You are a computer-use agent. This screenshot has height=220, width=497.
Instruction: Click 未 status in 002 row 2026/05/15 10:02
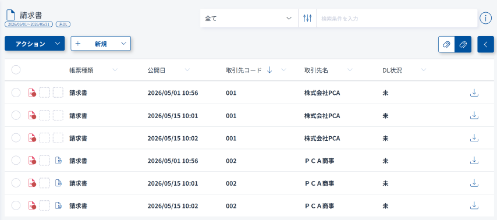click(x=385, y=205)
